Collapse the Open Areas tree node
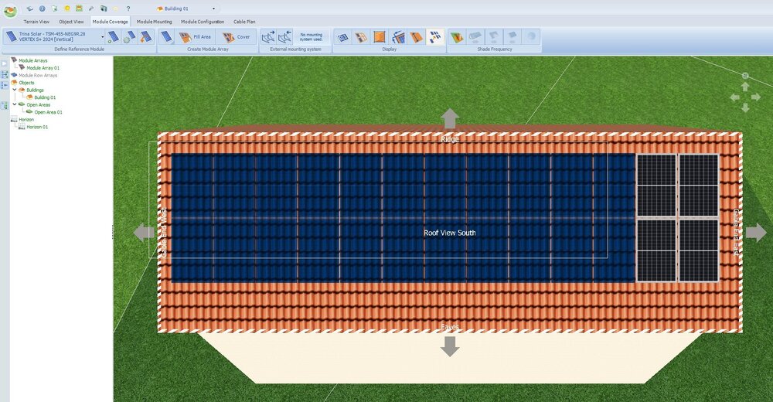The height and width of the screenshot is (402, 773). pyautogui.click(x=14, y=104)
